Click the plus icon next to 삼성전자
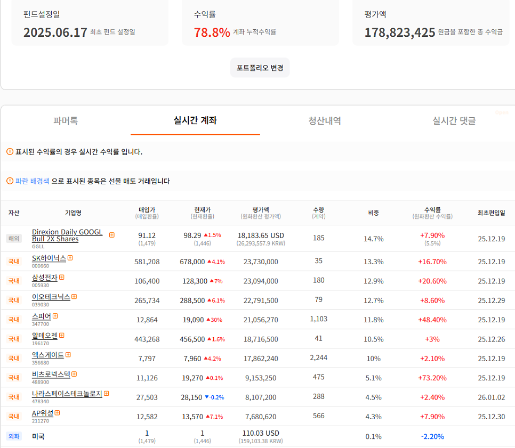The image size is (515, 448). (x=62, y=277)
